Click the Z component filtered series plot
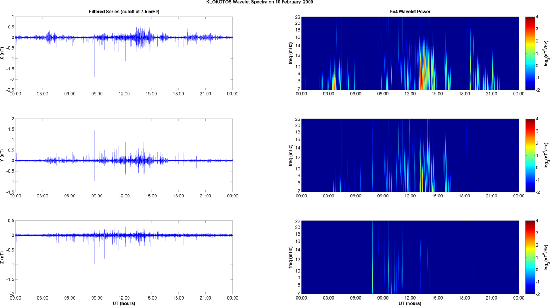The height and width of the screenshot is (306, 550). pyautogui.click(x=124, y=257)
